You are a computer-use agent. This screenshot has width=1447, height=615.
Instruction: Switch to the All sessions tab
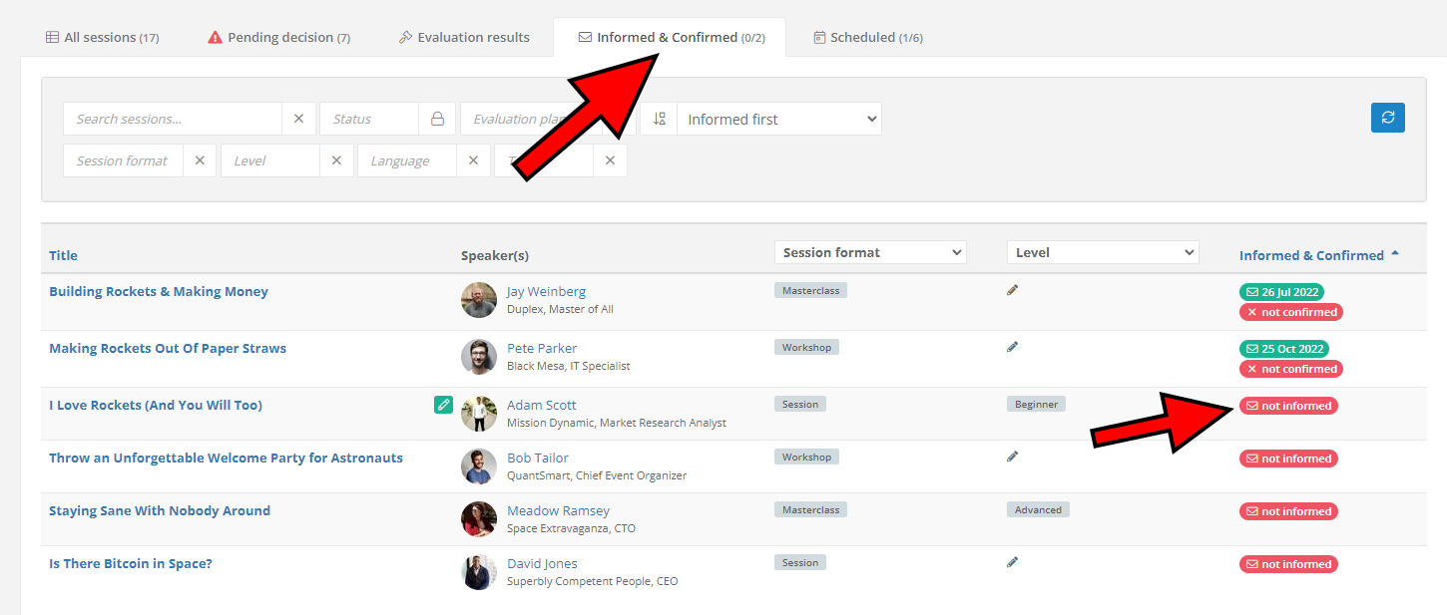pos(102,37)
